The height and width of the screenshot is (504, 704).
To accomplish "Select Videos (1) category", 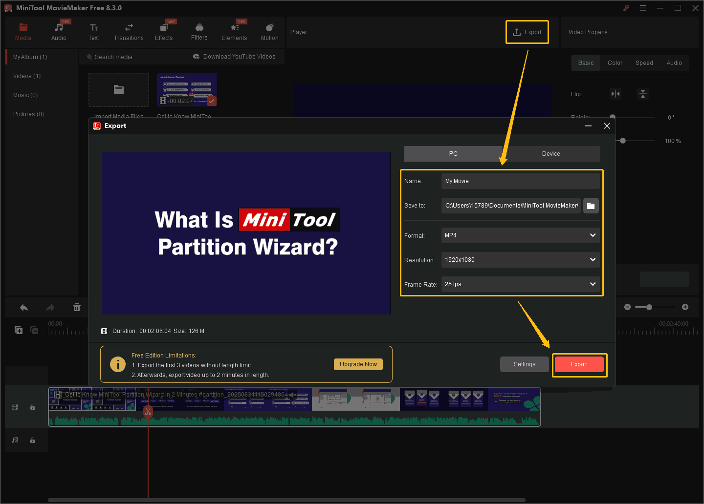I will tap(27, 76).
